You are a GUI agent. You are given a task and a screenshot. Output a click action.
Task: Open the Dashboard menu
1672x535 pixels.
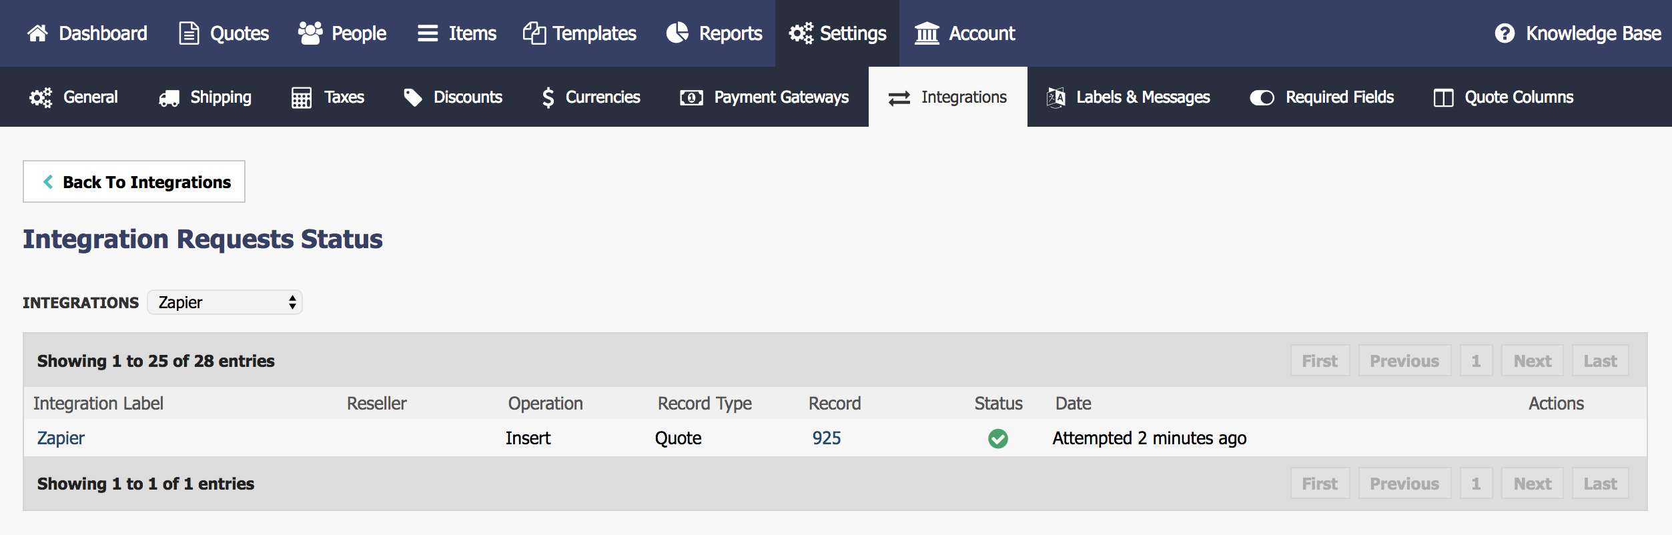[x=87, y=33]
